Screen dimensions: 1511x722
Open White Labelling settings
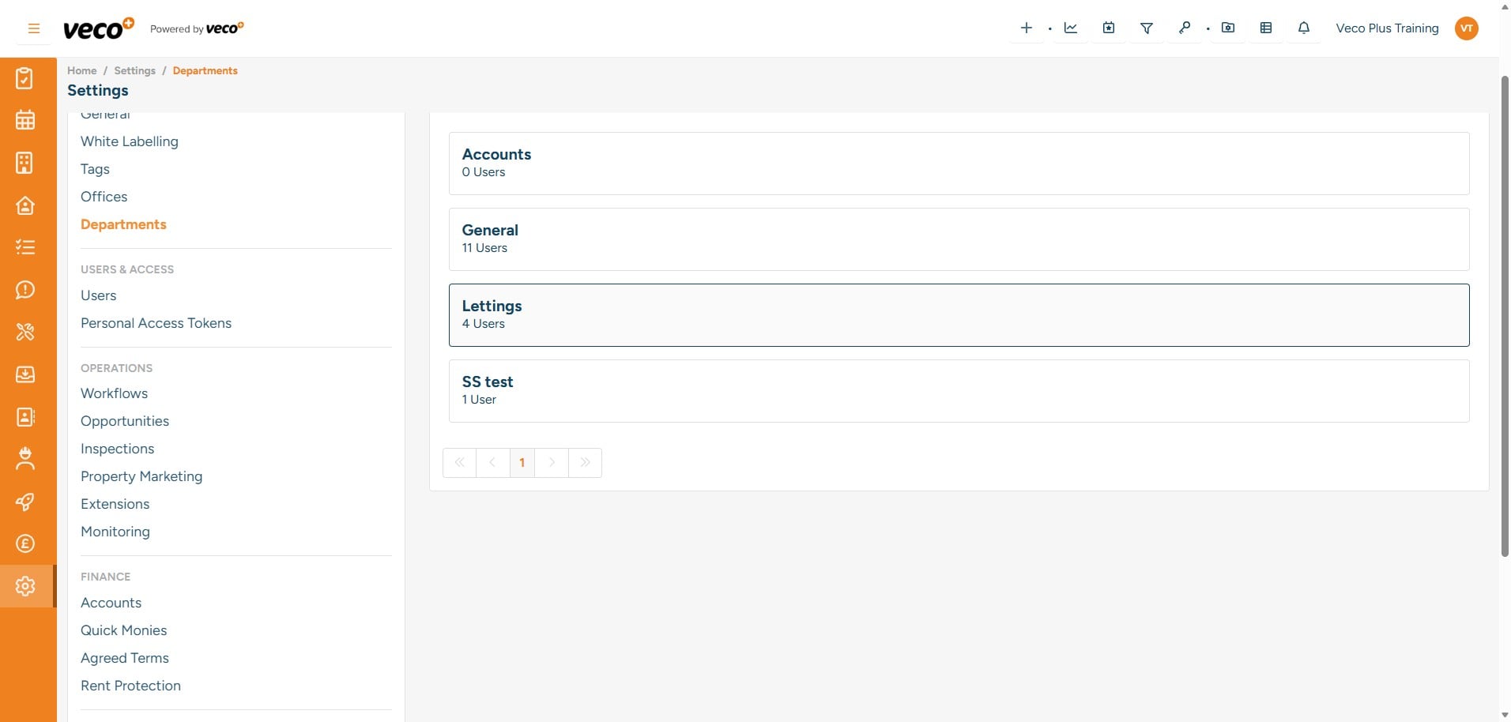coord(130,141)
